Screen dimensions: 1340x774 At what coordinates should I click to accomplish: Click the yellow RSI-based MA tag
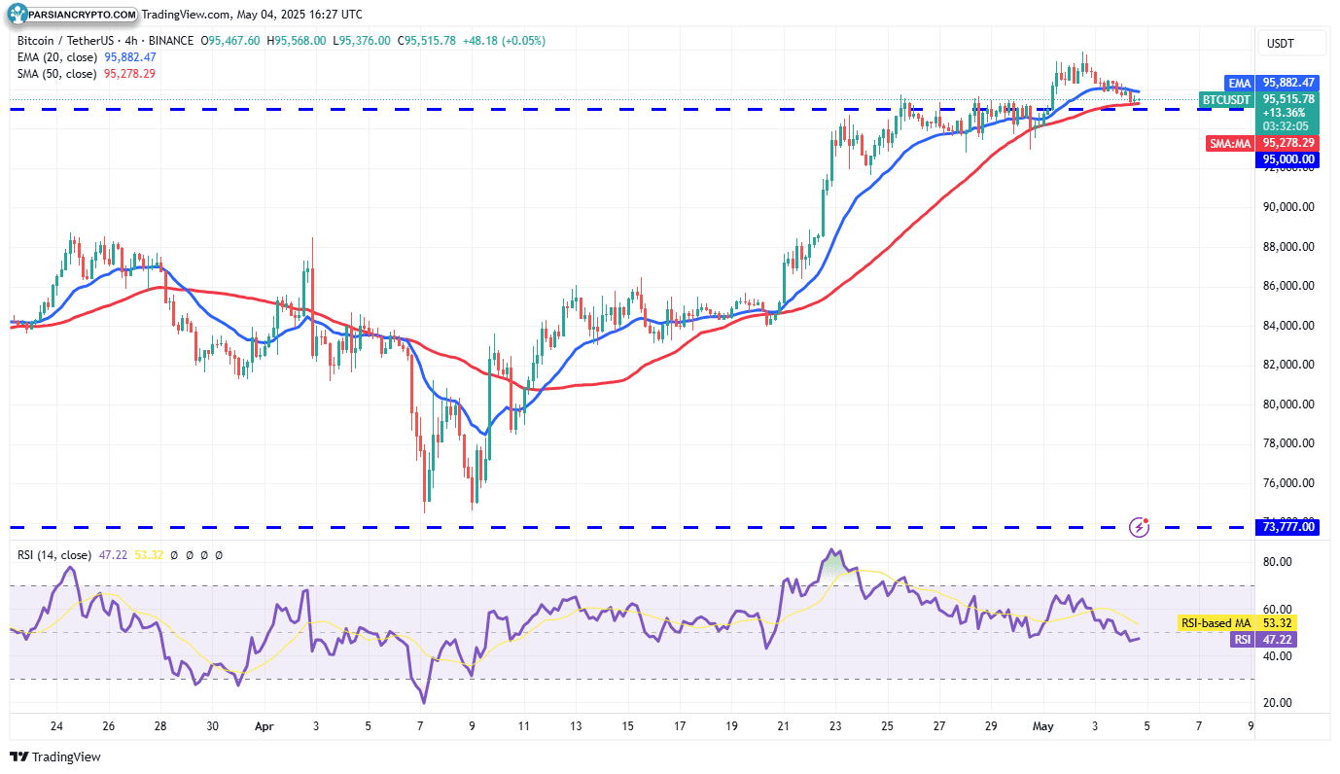pos(1219,622)
